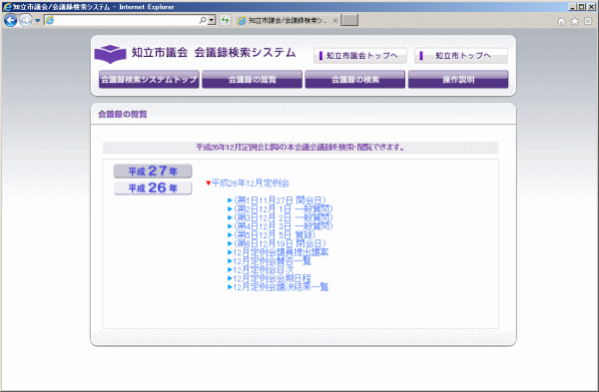
Task: Click the 平成26年12月定例会 heading link
Action: [251, 184]
